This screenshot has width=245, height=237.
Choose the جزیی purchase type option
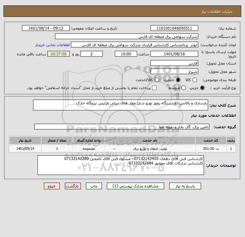point(202,88)
